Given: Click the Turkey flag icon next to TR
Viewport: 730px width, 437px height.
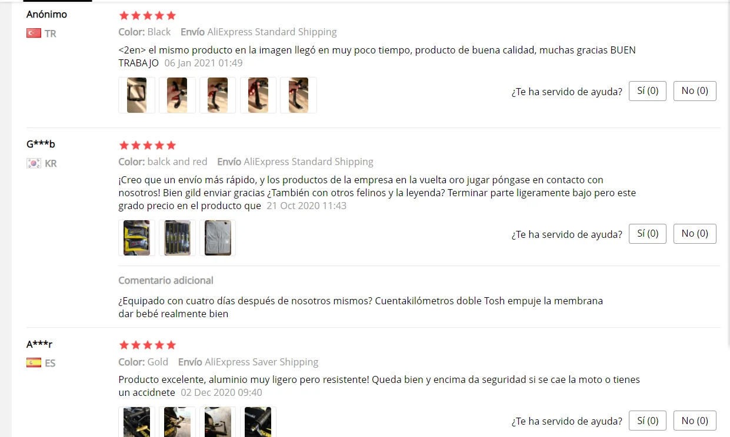Looking at the screenshot, I should (34, 33).
